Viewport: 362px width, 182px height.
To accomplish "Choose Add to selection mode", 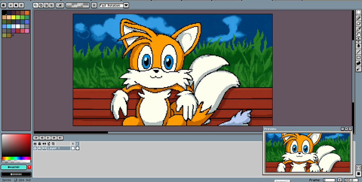I will 41,5.
